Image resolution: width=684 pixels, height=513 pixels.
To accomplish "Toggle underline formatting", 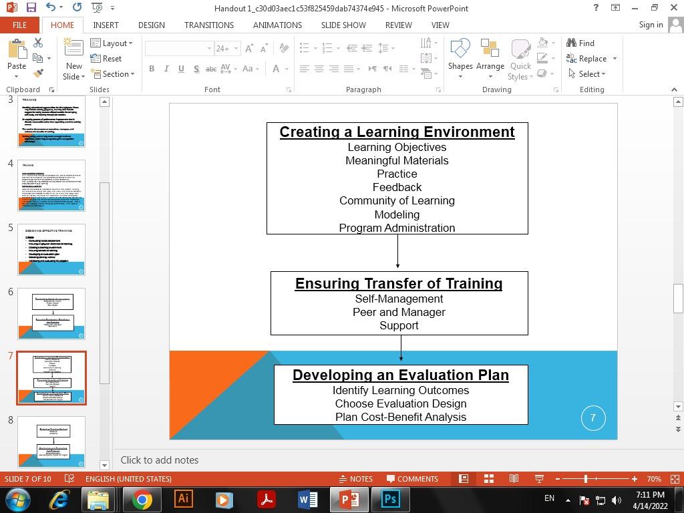I will 180,69.
